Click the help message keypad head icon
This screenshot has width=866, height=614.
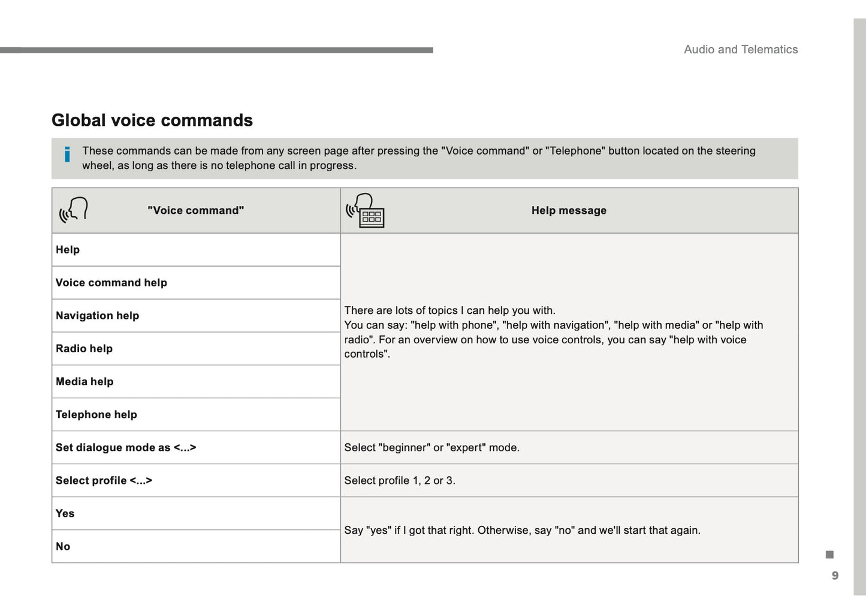(365, 210)
